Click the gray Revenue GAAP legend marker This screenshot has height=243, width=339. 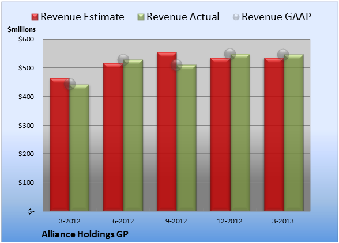[x=236, y=17]
